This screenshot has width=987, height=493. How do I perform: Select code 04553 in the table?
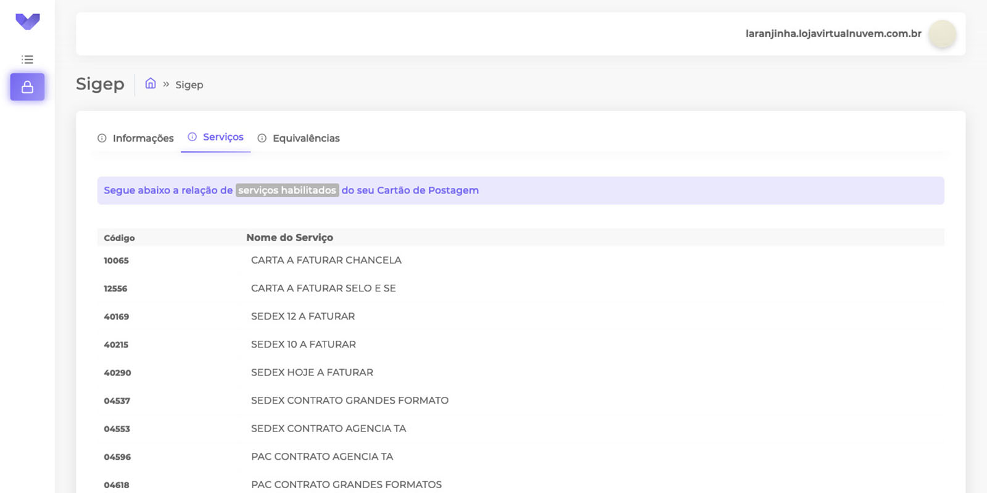tap(117, 429)
